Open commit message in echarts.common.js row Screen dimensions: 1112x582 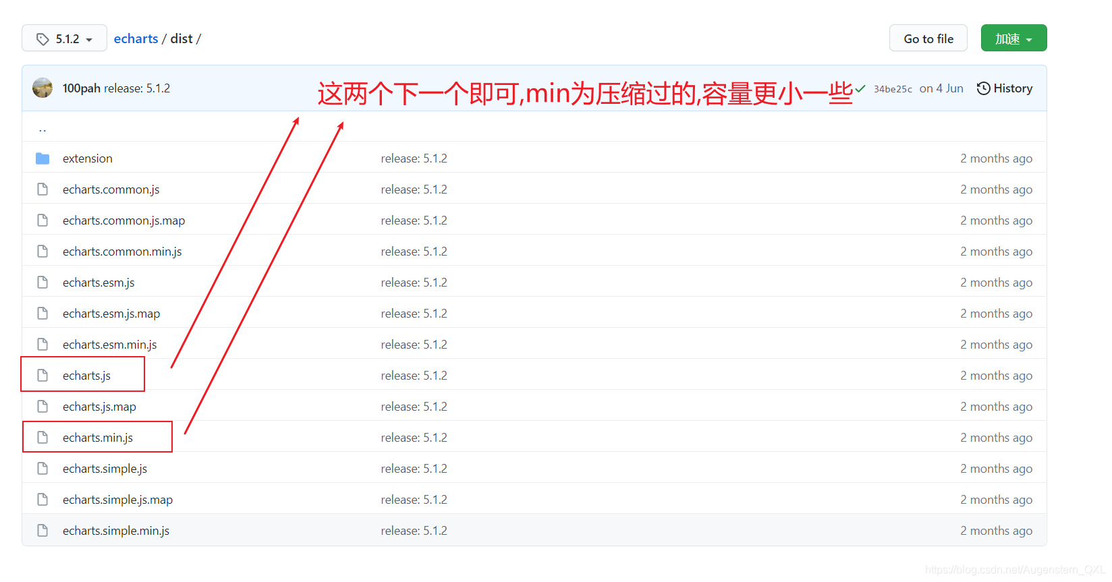414,190
